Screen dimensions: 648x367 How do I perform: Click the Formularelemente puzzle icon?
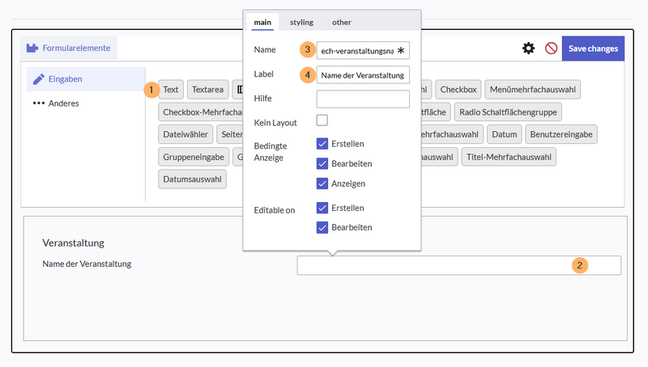point(32,49)
